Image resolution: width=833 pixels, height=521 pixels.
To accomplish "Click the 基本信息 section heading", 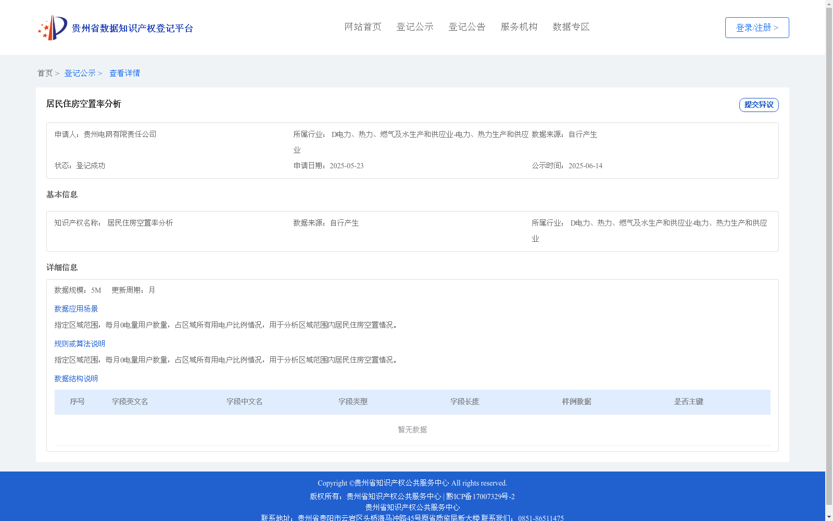I will point(62,194).
